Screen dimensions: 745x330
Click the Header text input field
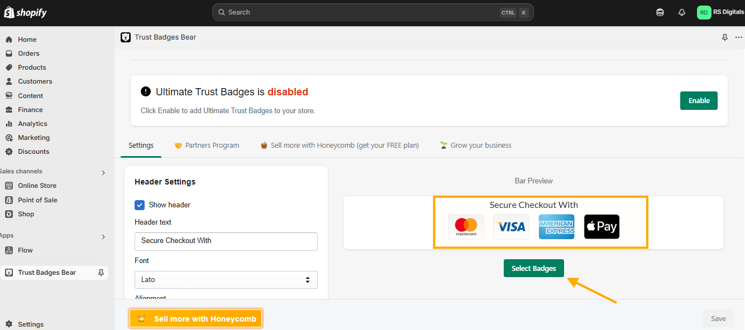coord(226,241)
